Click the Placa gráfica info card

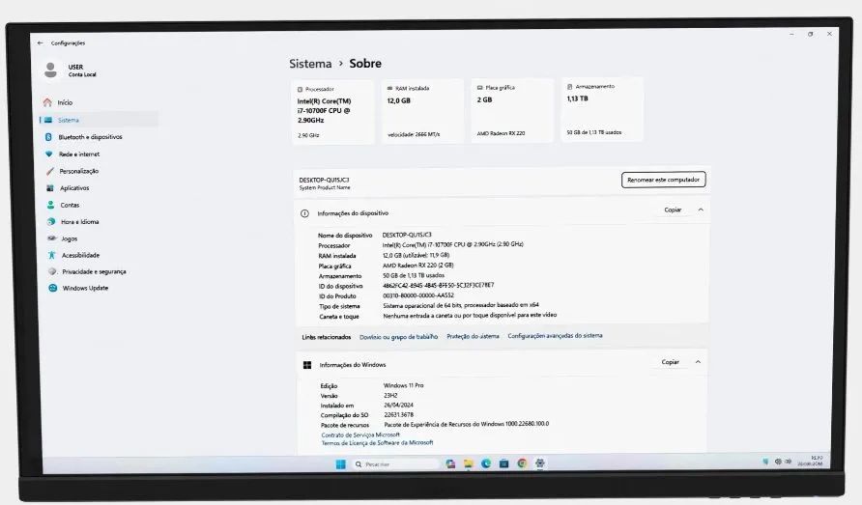click(x=512, y=111)
